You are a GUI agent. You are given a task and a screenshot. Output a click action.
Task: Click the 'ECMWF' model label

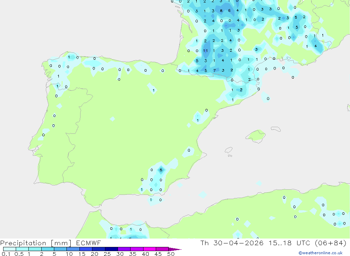point(89,243)
